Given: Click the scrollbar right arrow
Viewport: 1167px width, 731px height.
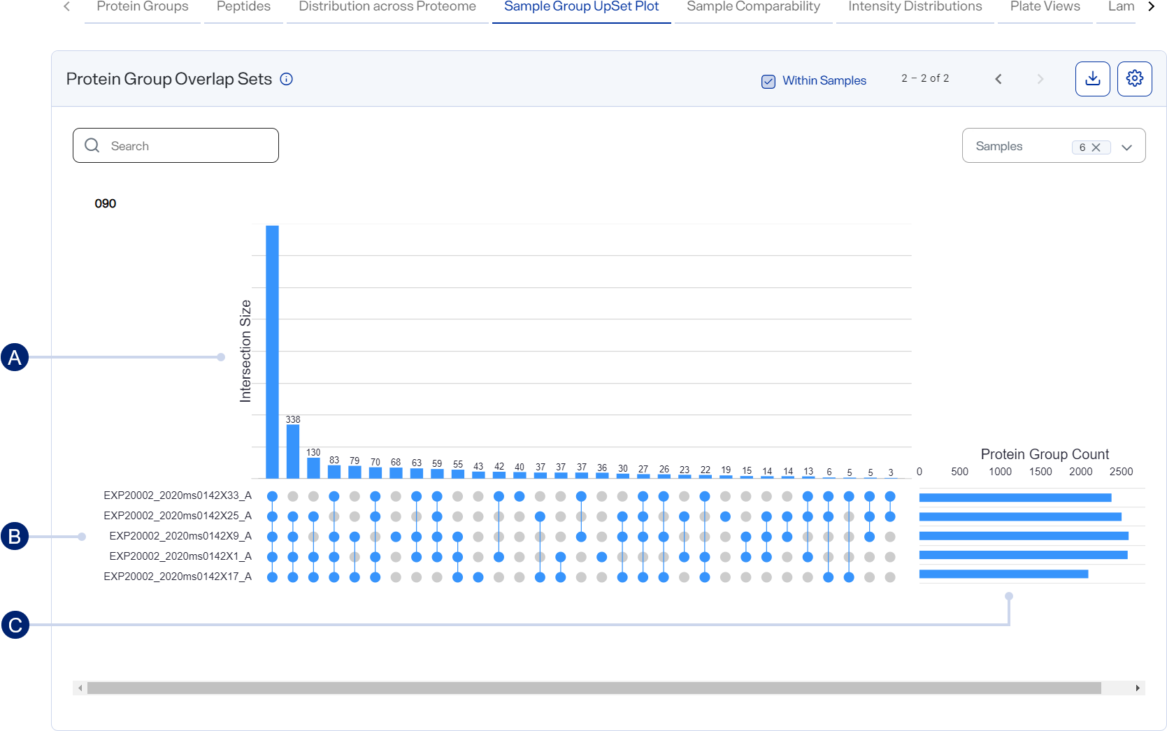Looking at the screenshot, I should (1138, 688).
